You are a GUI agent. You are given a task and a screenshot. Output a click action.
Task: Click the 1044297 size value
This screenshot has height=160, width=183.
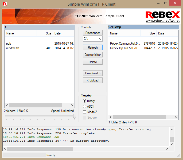[x=149, y=48]
